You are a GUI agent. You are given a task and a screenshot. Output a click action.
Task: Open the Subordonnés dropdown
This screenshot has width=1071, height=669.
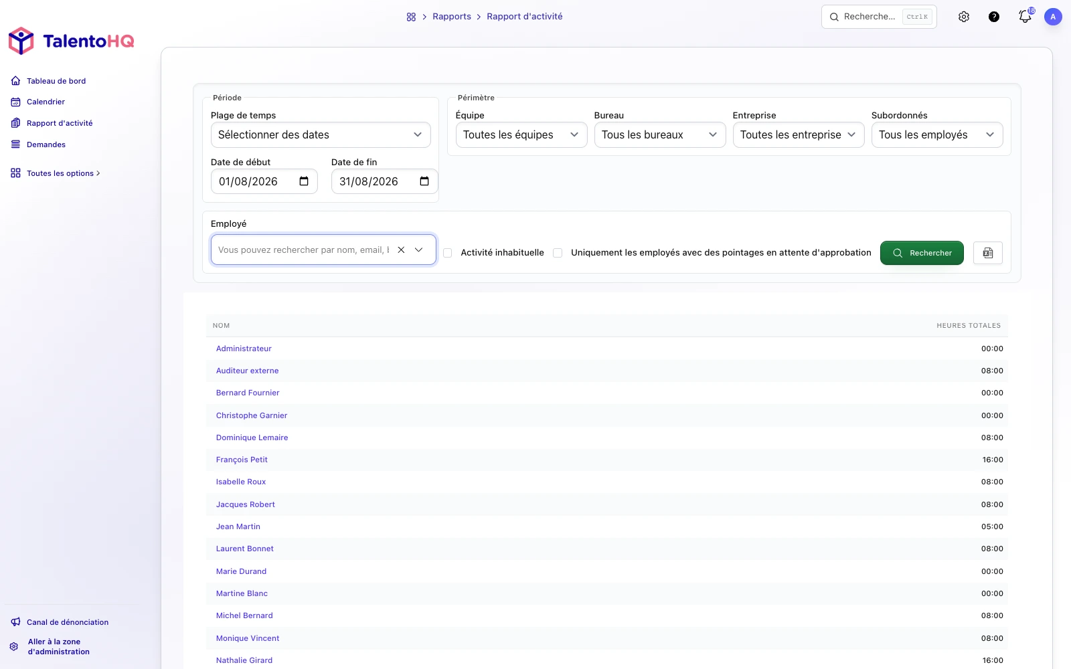937,134
